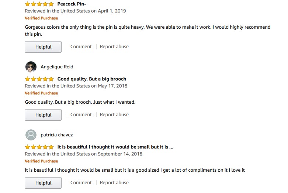Image resolution: width=288 pixels, height=193 pixels.
Task: Click the Peacock Pin review star rating
Action: click(x=39, y=4)
